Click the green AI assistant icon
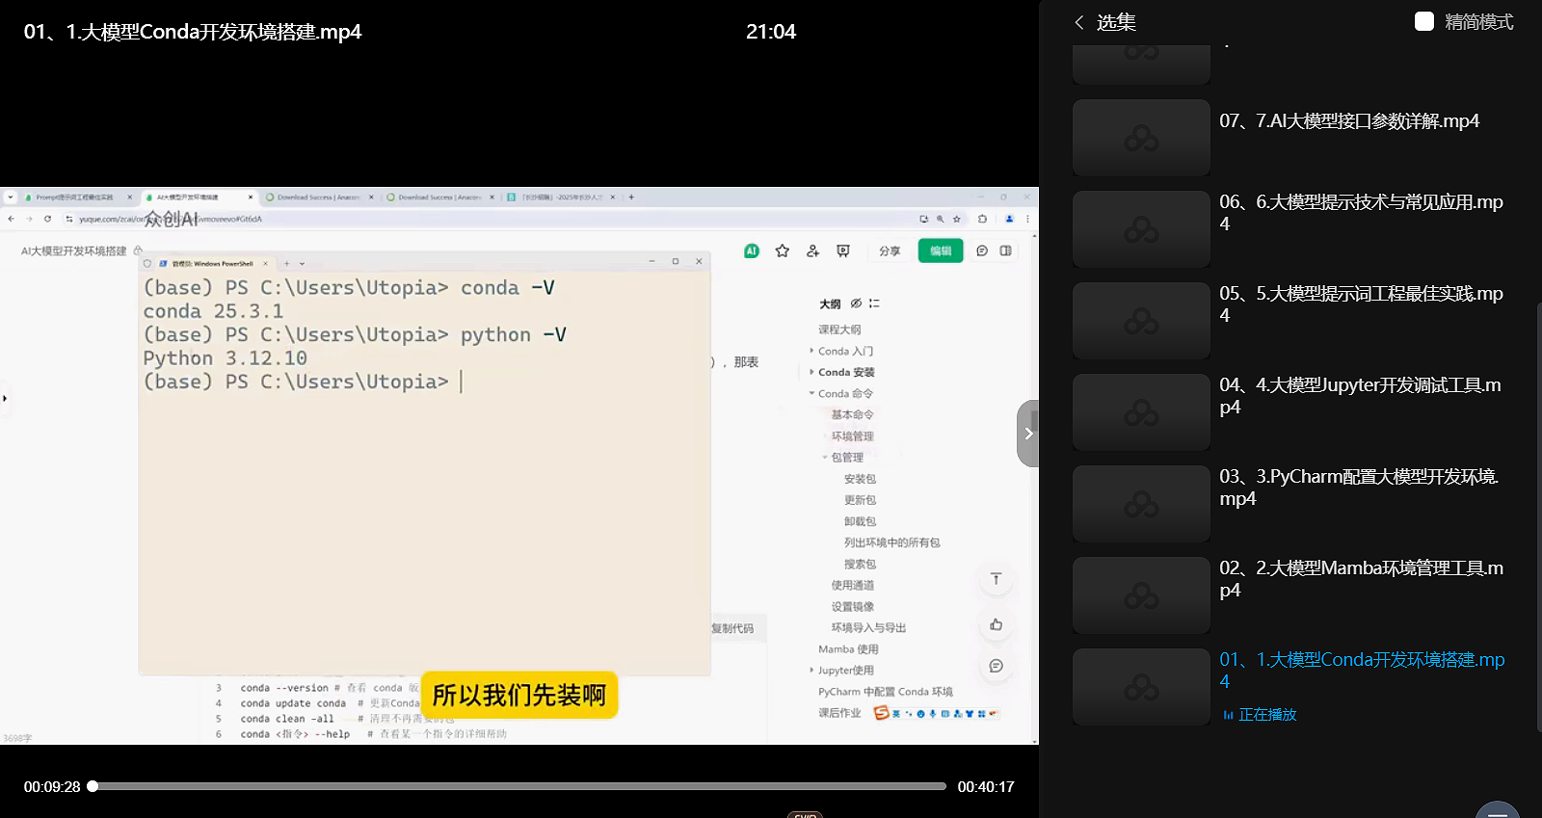This screenshot has width=1542, height=818. [x=752, y=251]
